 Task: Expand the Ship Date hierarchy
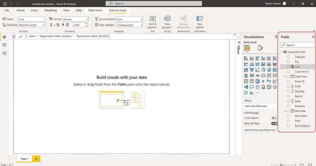pos(285,111)
